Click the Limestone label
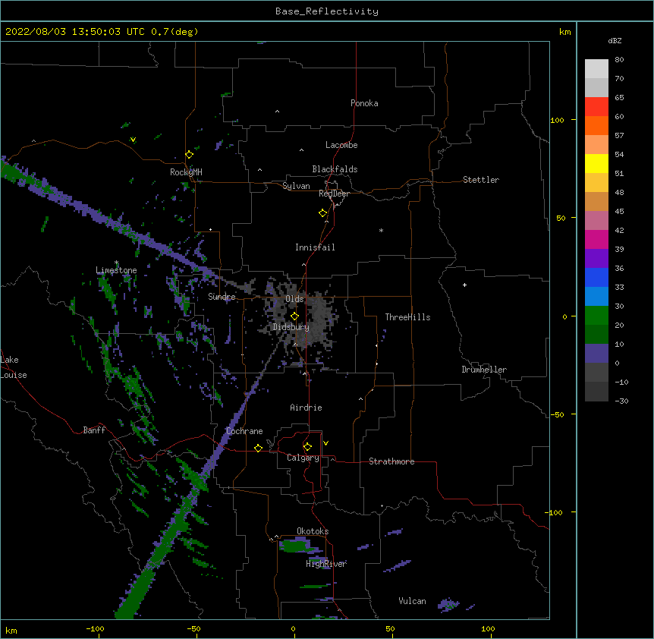Image resolution: width=654 pixels, height=639 pixels. [116, 270]
